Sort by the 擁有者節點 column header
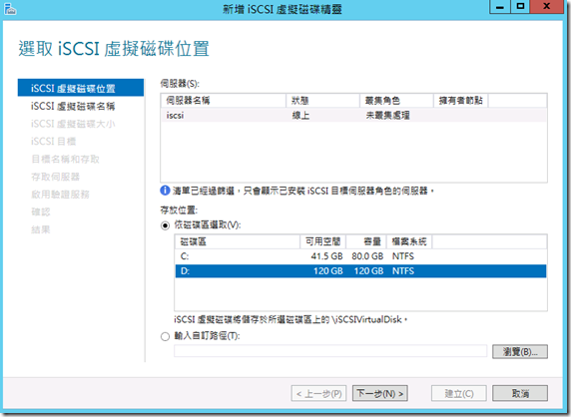The width and height of the screenshot is (571, 417). [x=461, y=101]
